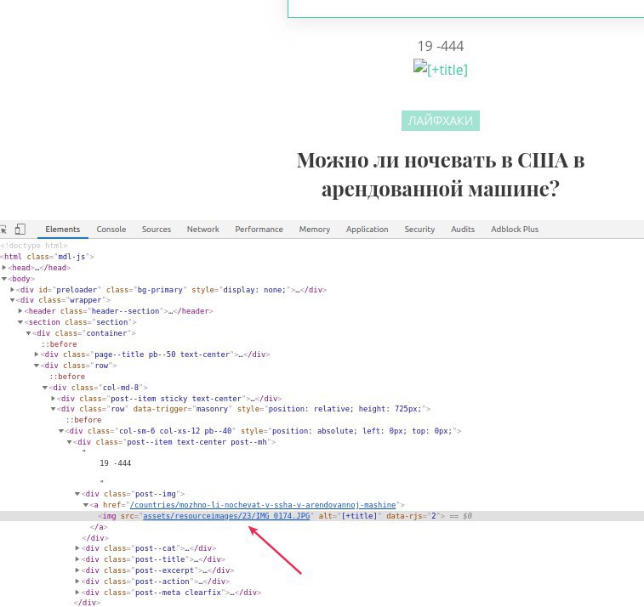Open the /countries/mozhno-li-nochevat href link
Image resolution: width=644 pixels, height=607 pixels.
click(x=263, y=505)
